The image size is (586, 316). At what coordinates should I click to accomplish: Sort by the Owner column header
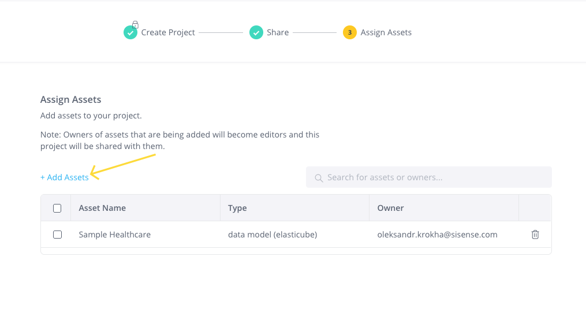tap(390, 208)
